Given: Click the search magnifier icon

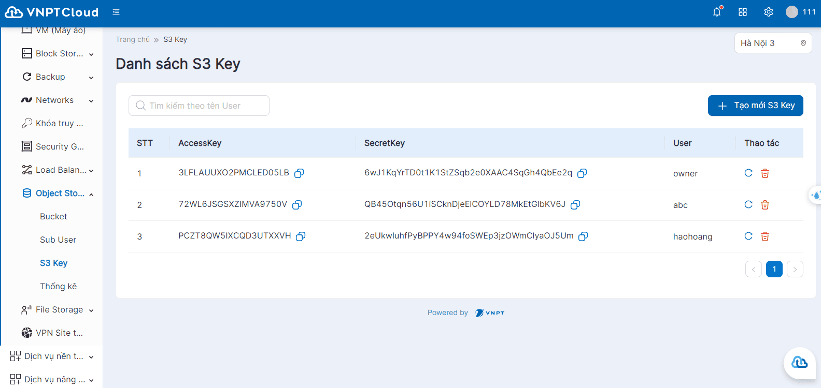Looking at the screenshot, I should pyautogui.click(x=140, y=106).
